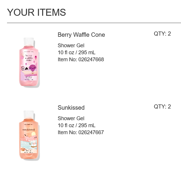
Task: Open the Sunkissed product title
Action: click(71, 108)
